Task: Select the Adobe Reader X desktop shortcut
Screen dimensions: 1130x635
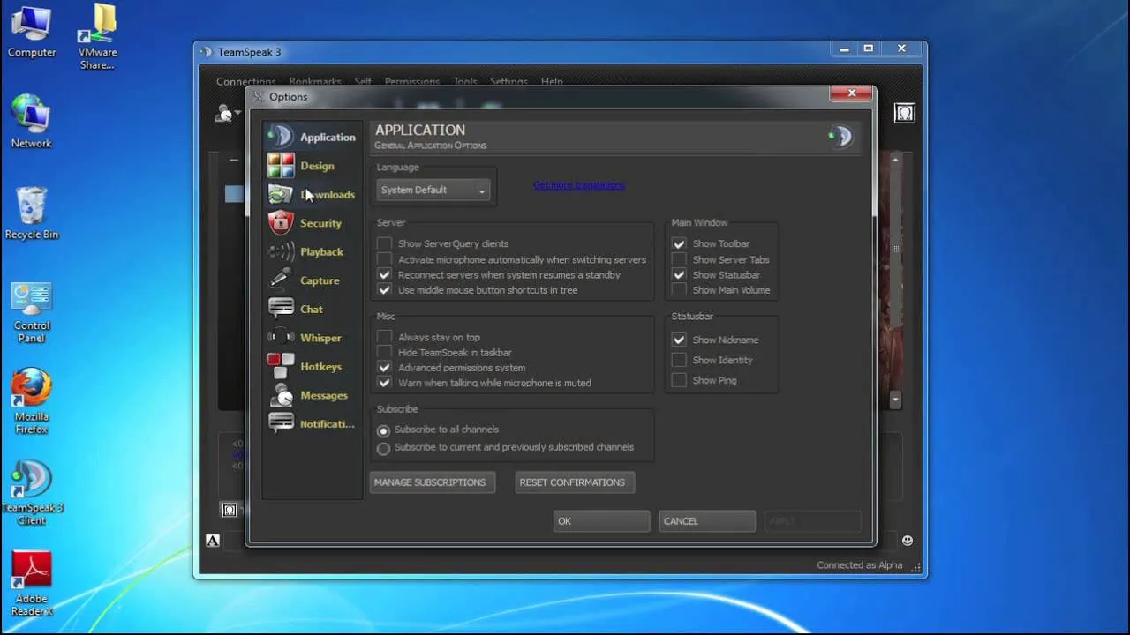Action: [x=32, y=584]
